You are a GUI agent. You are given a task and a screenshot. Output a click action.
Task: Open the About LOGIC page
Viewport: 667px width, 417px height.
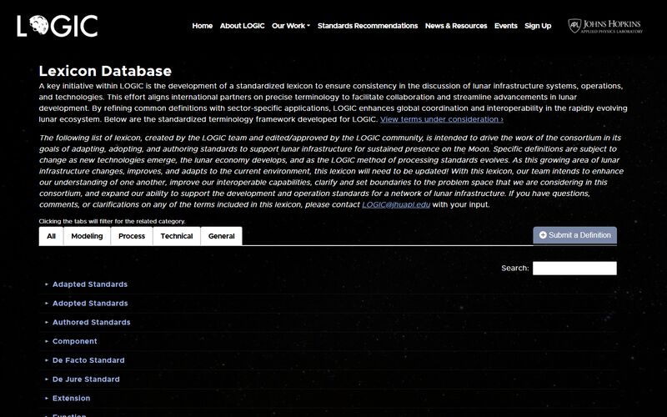click(x=242, y=26)
